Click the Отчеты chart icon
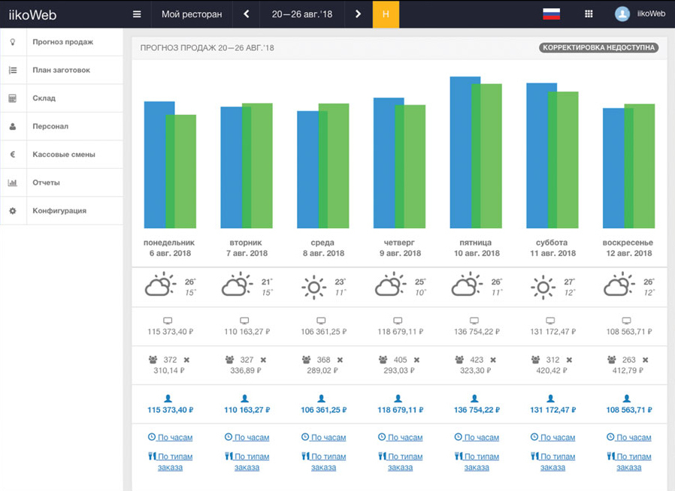The image size is (675, 491). pos(13,182)
